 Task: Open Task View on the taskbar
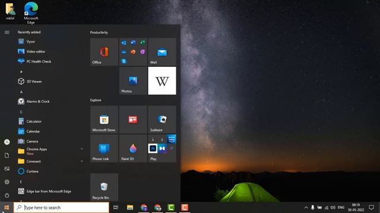point(116,208)
